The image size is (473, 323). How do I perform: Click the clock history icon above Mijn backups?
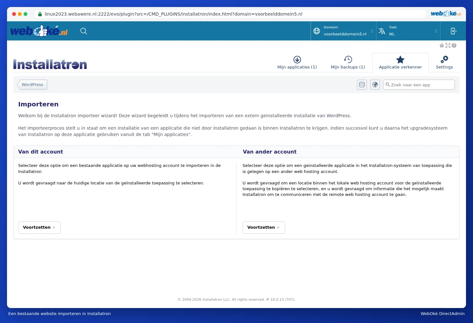click(348, 60)
